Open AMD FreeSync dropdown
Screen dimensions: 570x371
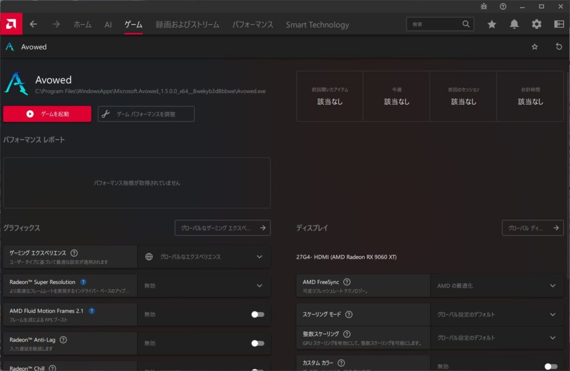pyautogui.click(x=497, y=286)
